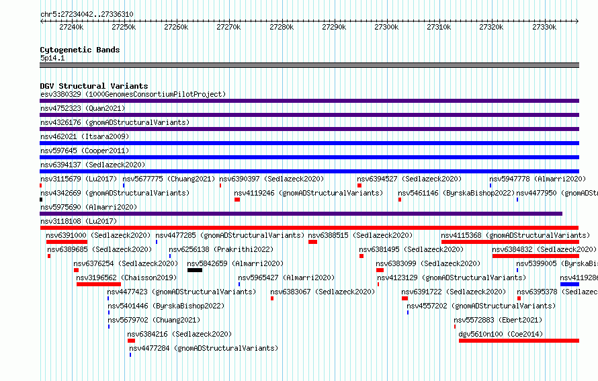Click the gray 5p14.1 cytogenetic band bar

[x=309, y=65]
